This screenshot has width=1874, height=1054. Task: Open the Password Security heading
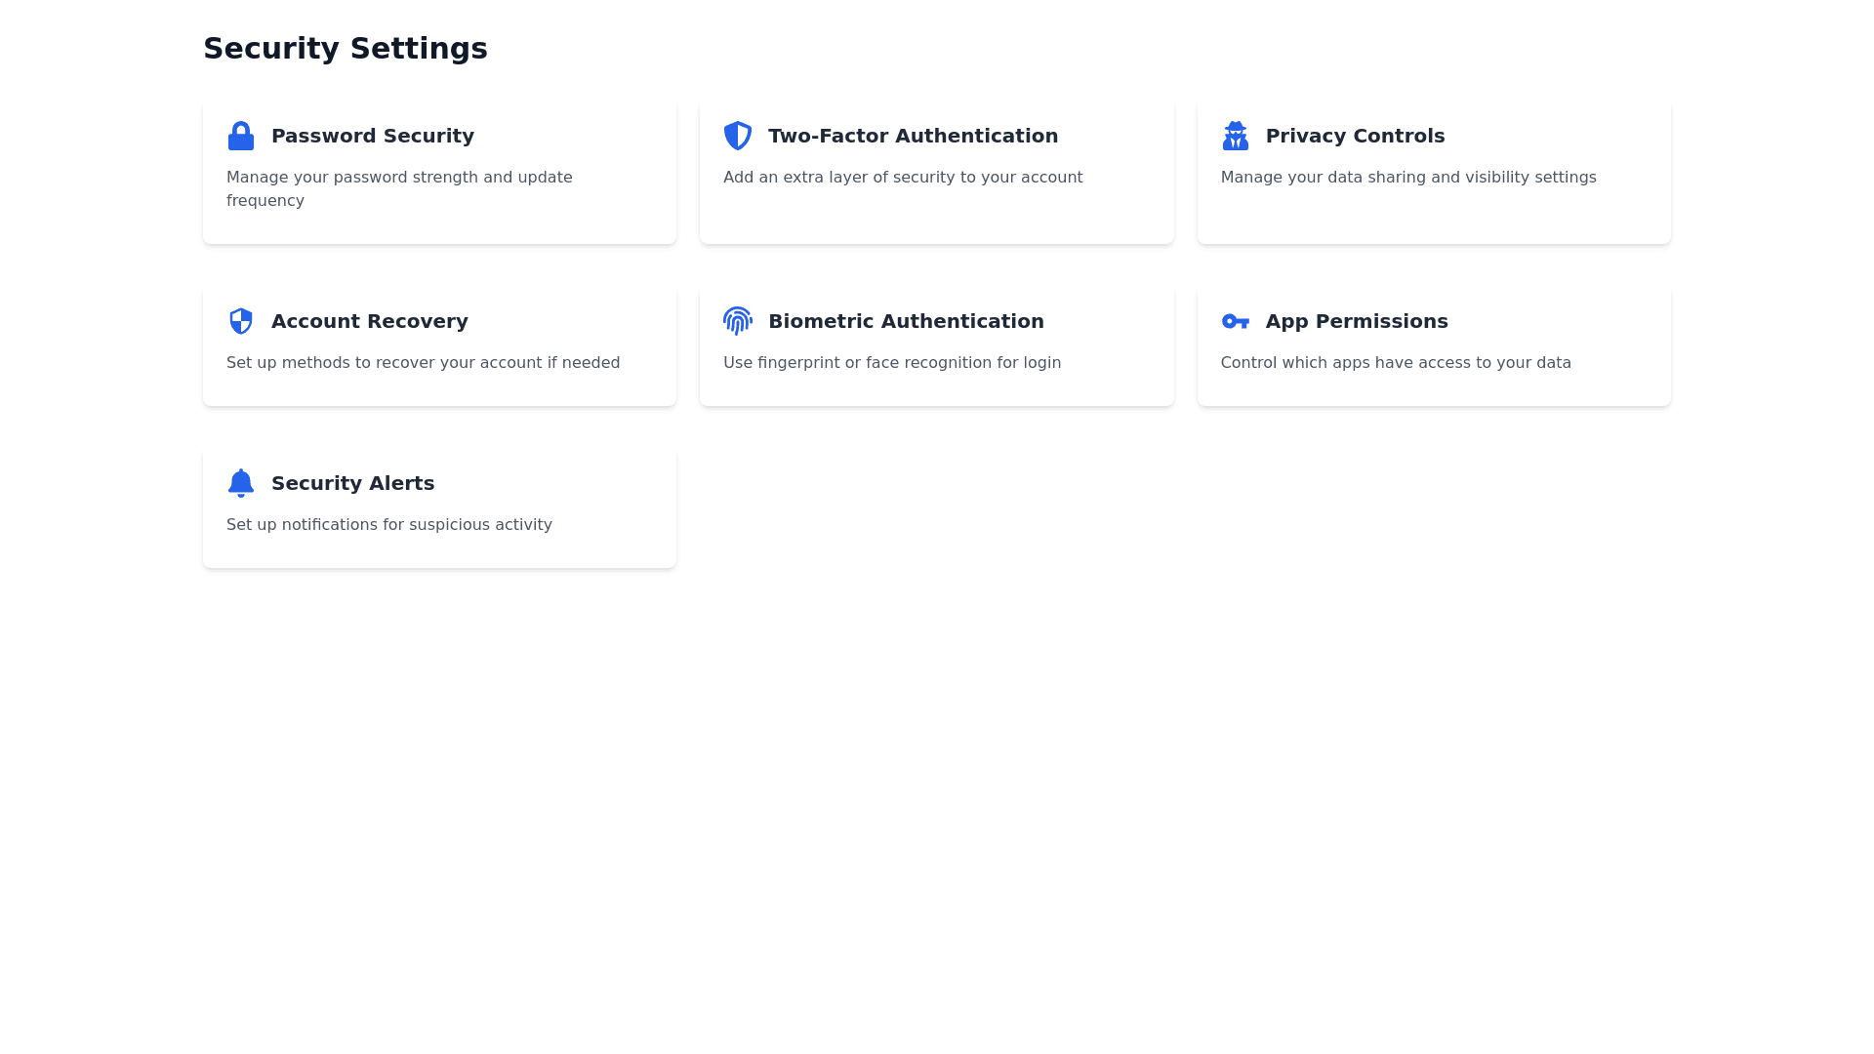372,136
